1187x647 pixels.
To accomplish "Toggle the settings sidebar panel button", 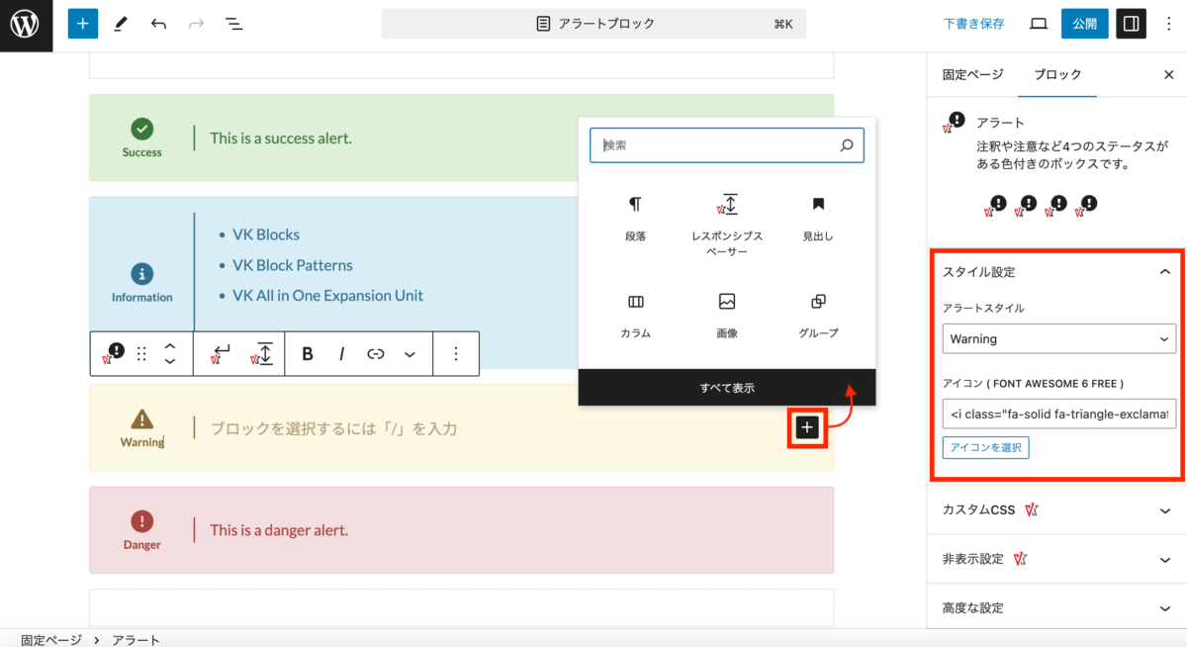I will click(1131, 24).
